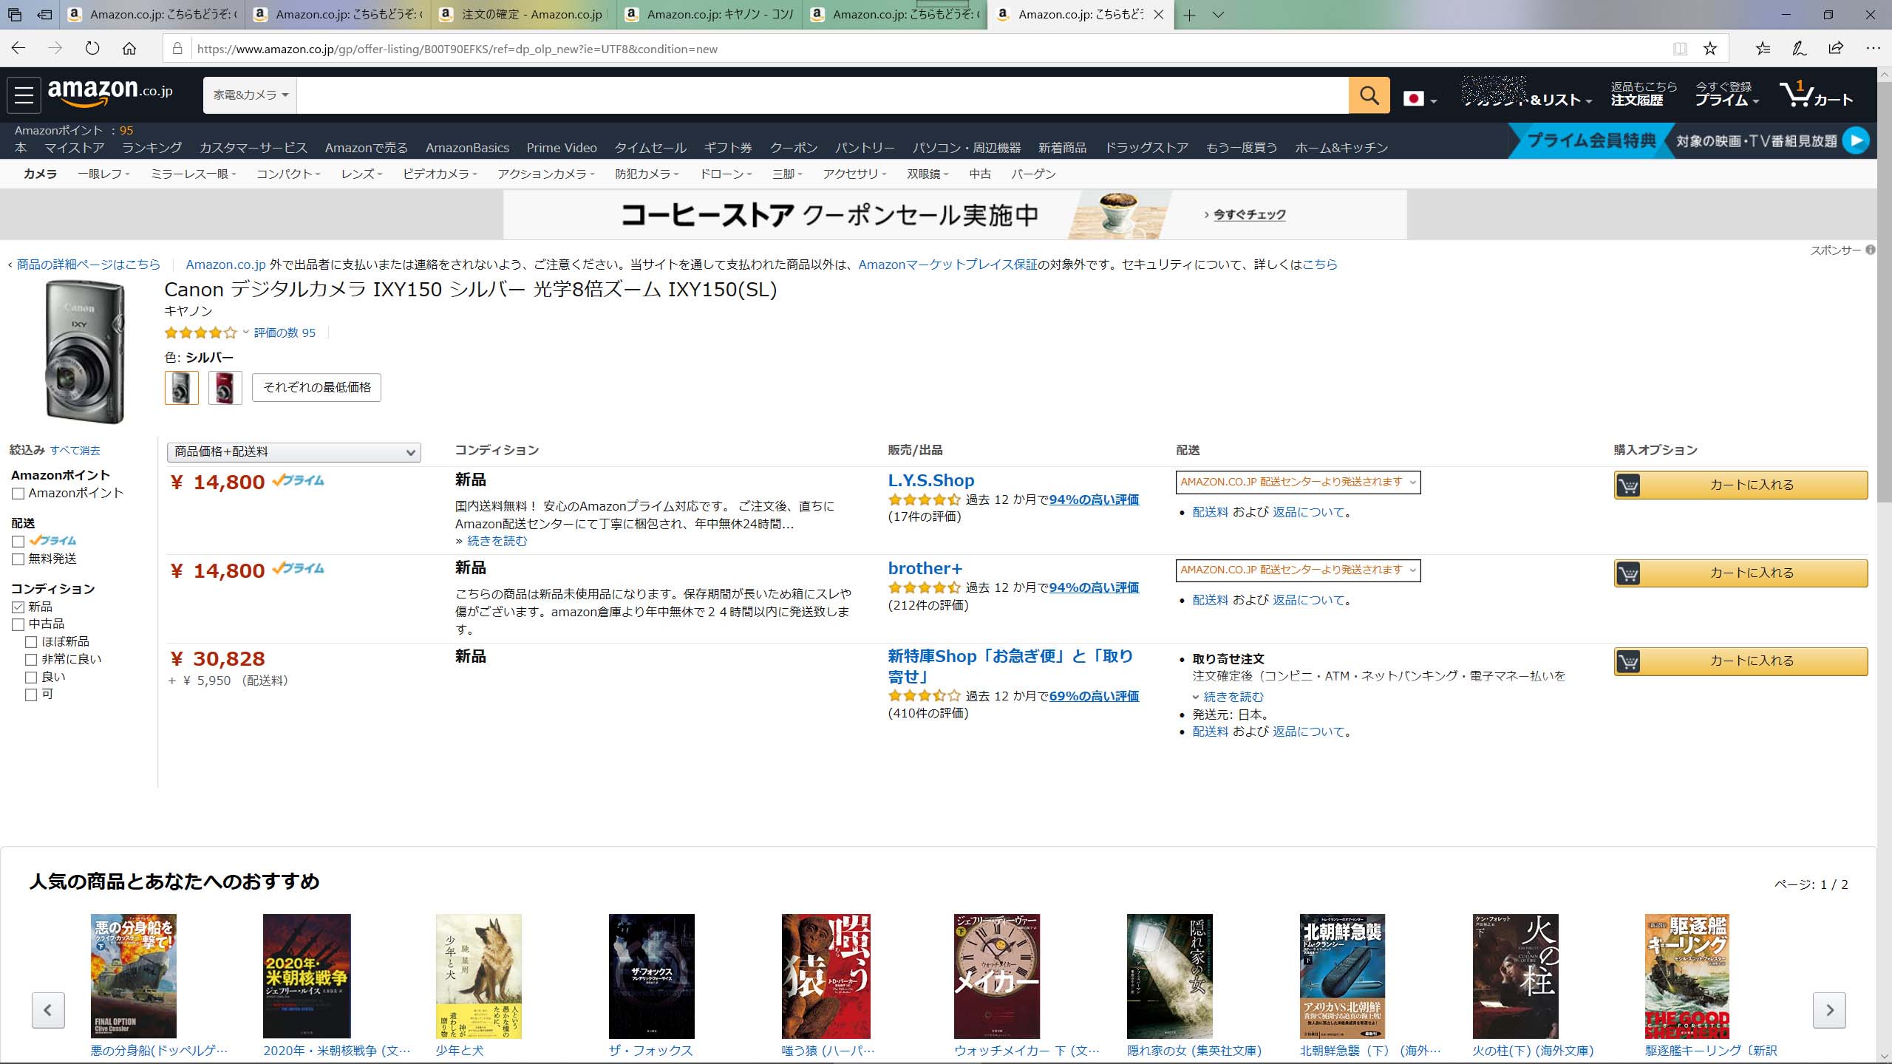Open the Prime Video nav item

[x=562, y=148]
